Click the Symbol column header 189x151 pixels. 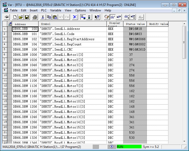pos(73,24)
